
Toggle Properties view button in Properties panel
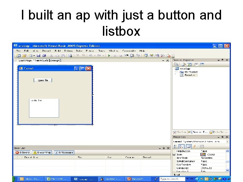(189, 146)
